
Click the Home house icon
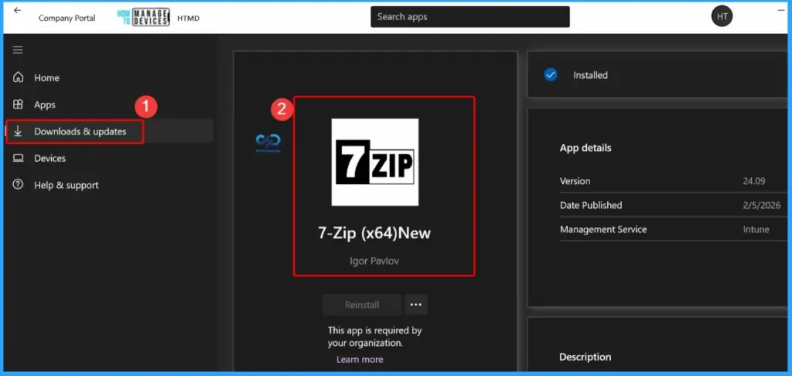click(x=19, y=77)
